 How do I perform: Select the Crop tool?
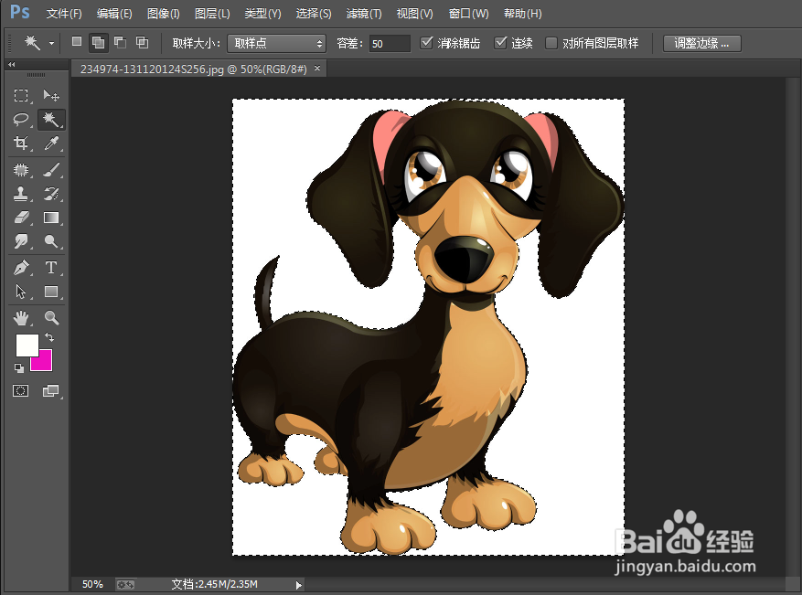tap(21, 143)
